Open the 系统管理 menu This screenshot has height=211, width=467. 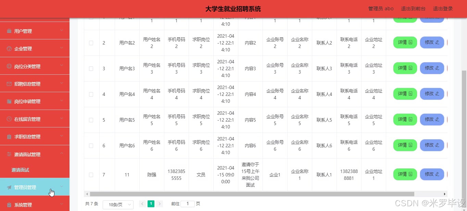point(35,205)
